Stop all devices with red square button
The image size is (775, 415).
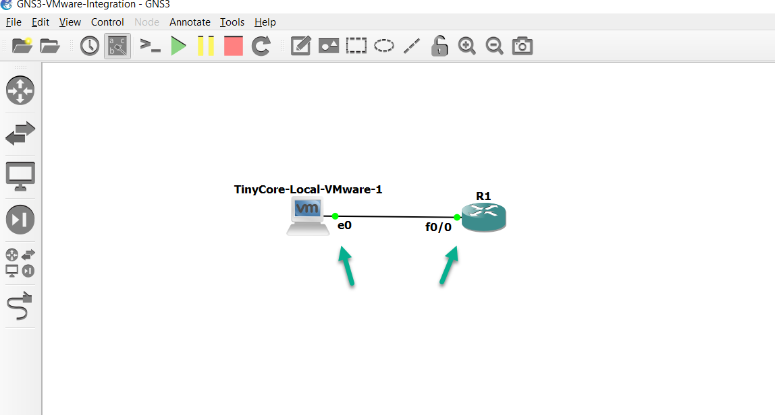point(234,46)
